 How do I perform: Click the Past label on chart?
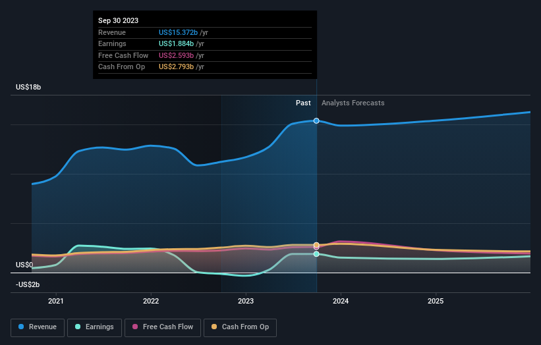(303, 103)
